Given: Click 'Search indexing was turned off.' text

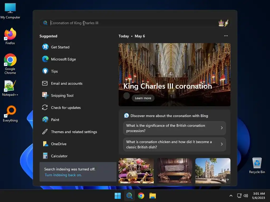Looking at the screenshot, I should coord(70,169).
